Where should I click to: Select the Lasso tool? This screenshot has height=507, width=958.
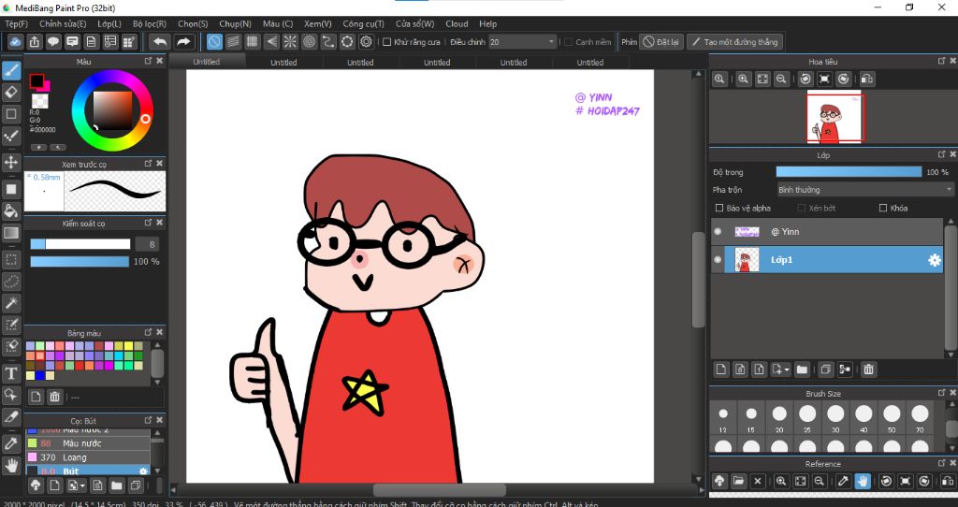[11, 282]
